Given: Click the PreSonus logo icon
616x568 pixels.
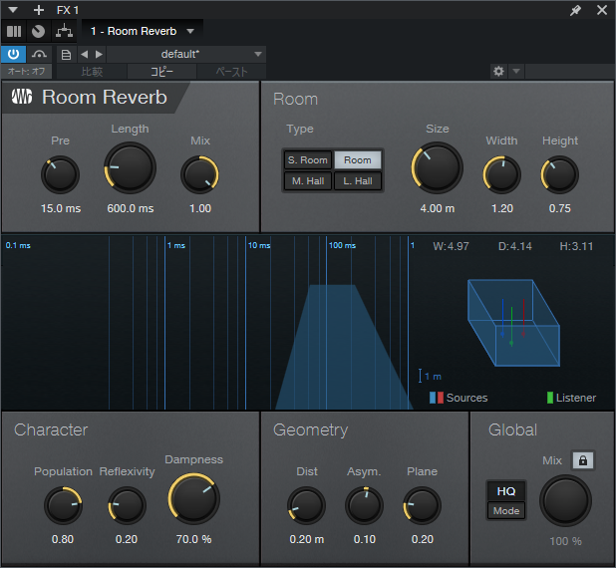Looking at the screenshot, I should 22,97.
